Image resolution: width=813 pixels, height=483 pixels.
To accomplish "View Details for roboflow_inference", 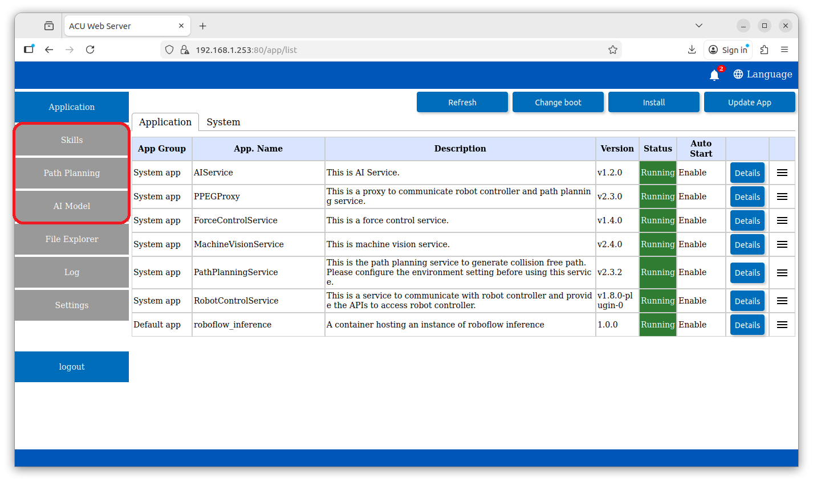I will pos(747,325).
